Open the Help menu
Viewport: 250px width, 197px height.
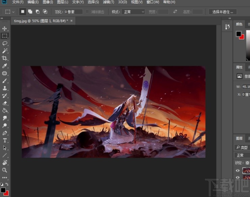tap(169, 2)
